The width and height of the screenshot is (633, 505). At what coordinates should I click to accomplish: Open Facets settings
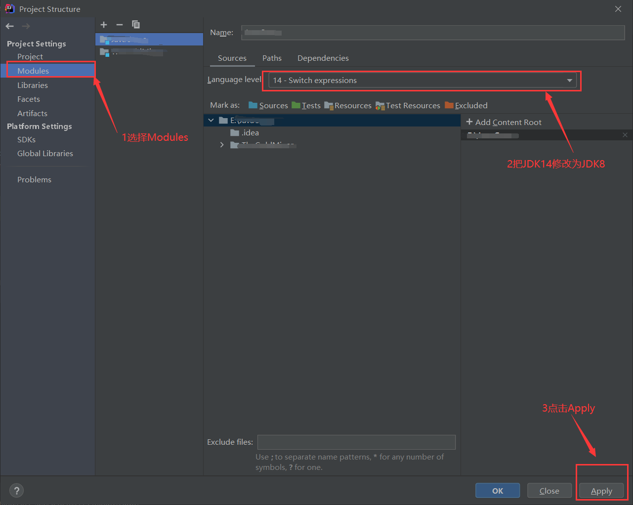coord(29,99)
